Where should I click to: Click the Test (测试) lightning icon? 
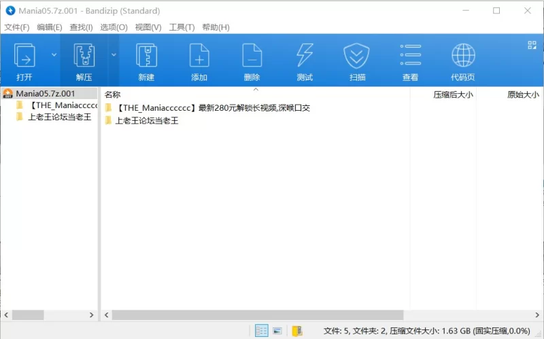coord(305,56)
